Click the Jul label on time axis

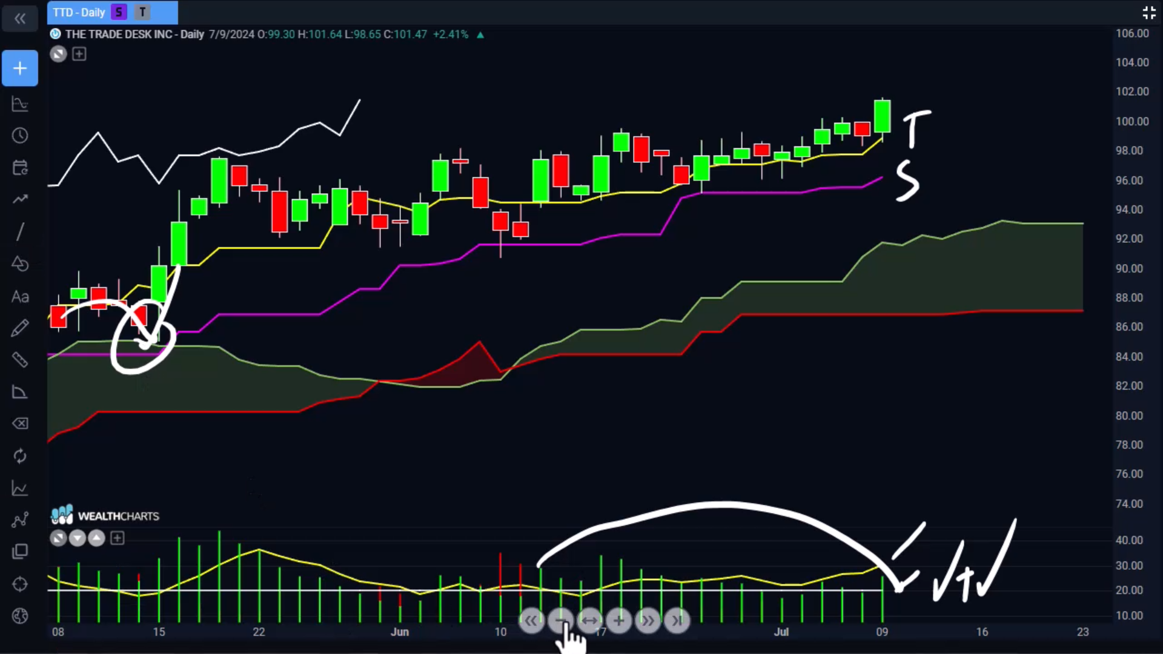781,632
